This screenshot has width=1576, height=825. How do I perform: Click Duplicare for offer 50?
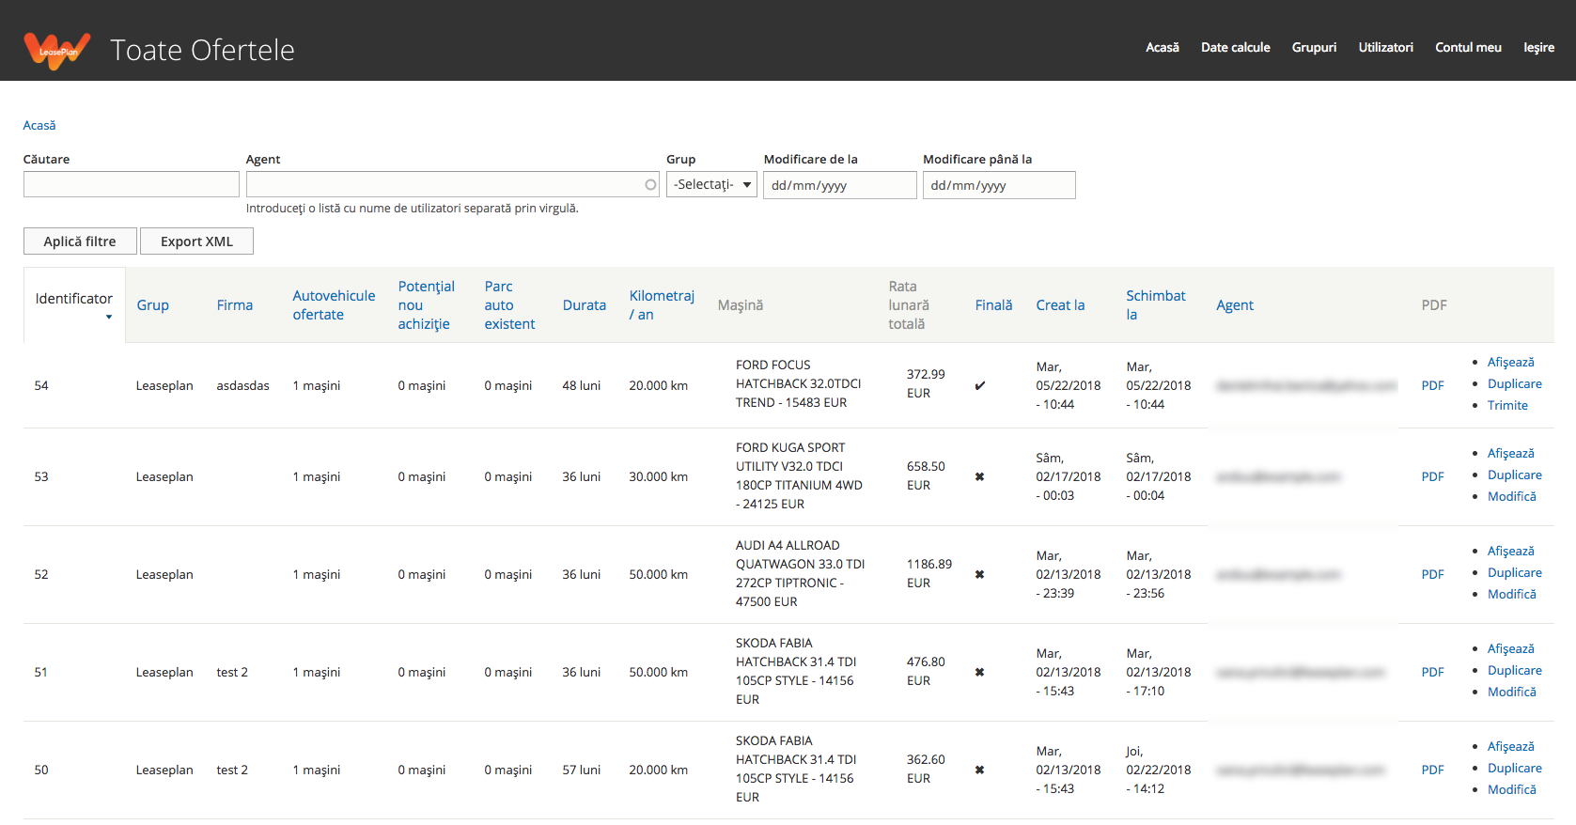1514,768
